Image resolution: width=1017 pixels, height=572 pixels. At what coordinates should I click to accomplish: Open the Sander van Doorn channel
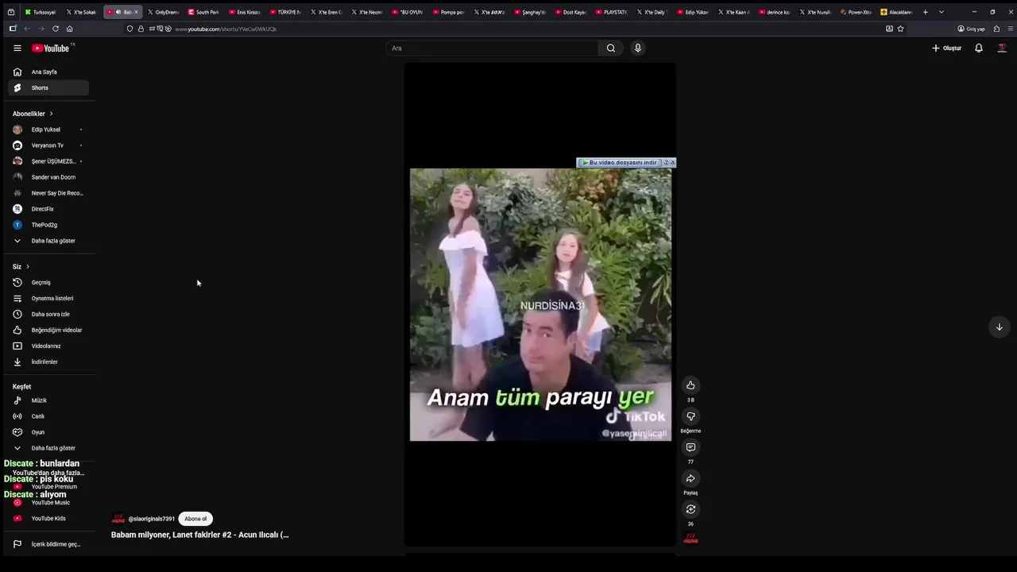(x=48, y=177)
